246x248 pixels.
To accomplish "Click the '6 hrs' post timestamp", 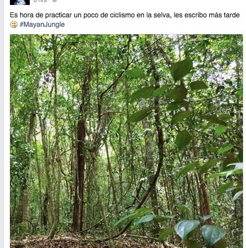I will 40,1.
